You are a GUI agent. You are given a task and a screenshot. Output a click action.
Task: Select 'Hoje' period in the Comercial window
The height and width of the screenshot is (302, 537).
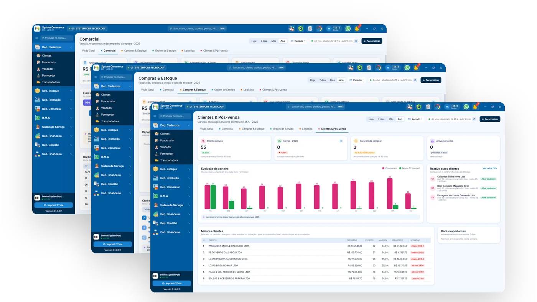tap(254, 41)
